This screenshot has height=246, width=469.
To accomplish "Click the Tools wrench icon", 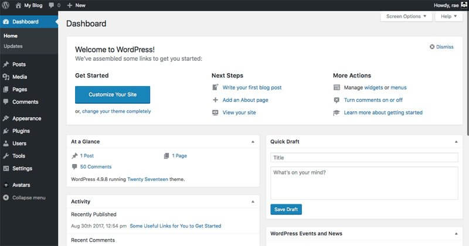I will pyautogui.click(x=6, y=156).
